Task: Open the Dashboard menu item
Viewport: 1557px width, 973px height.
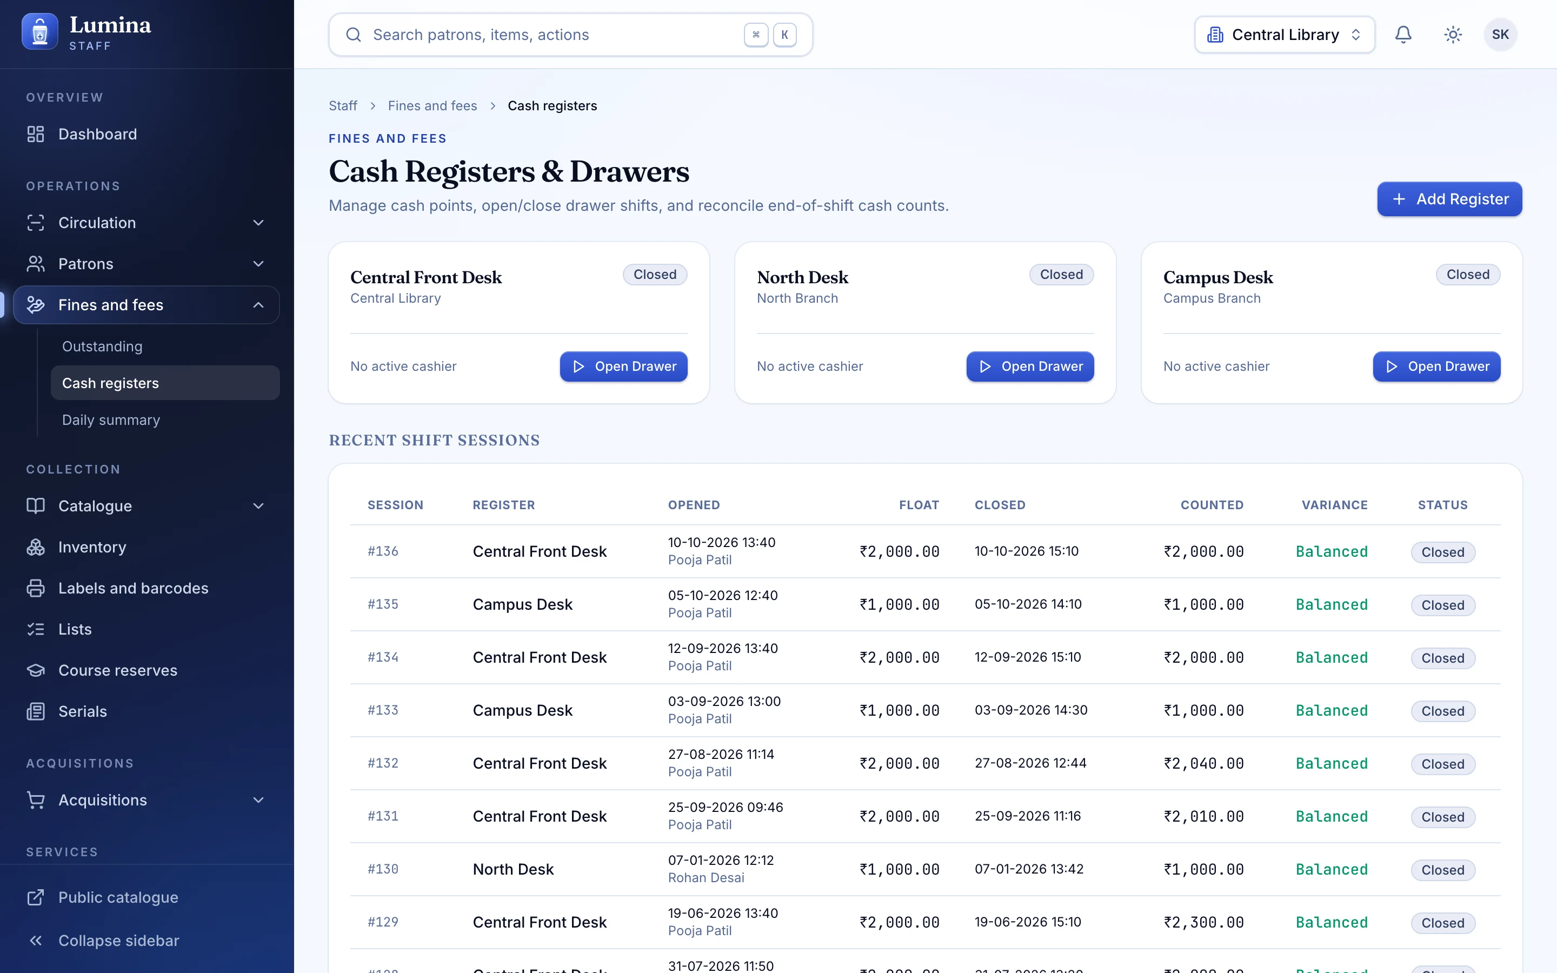Action: (x=147, y=134)
